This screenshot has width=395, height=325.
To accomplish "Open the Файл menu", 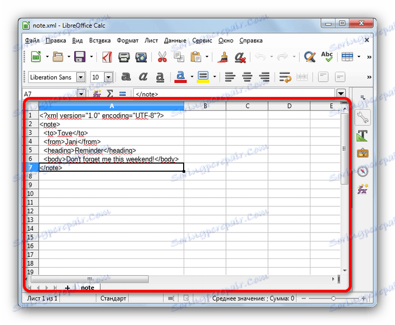I will point(32,41).
